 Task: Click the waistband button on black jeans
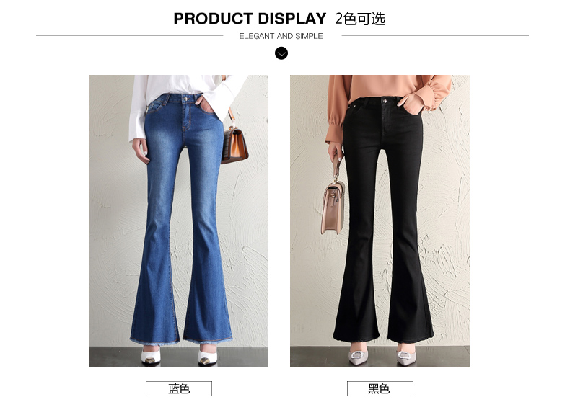(x=385, y=101)
